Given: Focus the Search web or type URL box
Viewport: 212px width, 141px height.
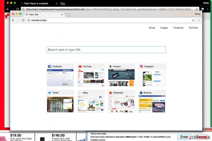Looking at the screenshot, I should 106,50.
